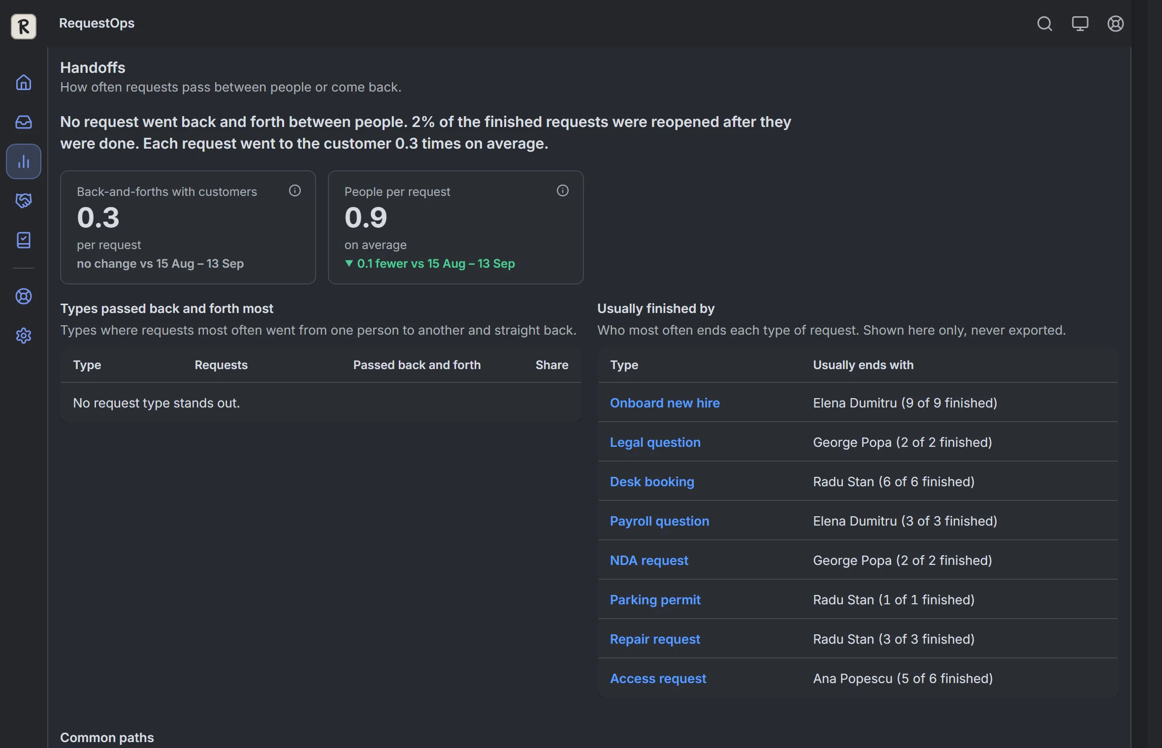
Task: Open the settings gear icon in sidebar
Action: 24,336
